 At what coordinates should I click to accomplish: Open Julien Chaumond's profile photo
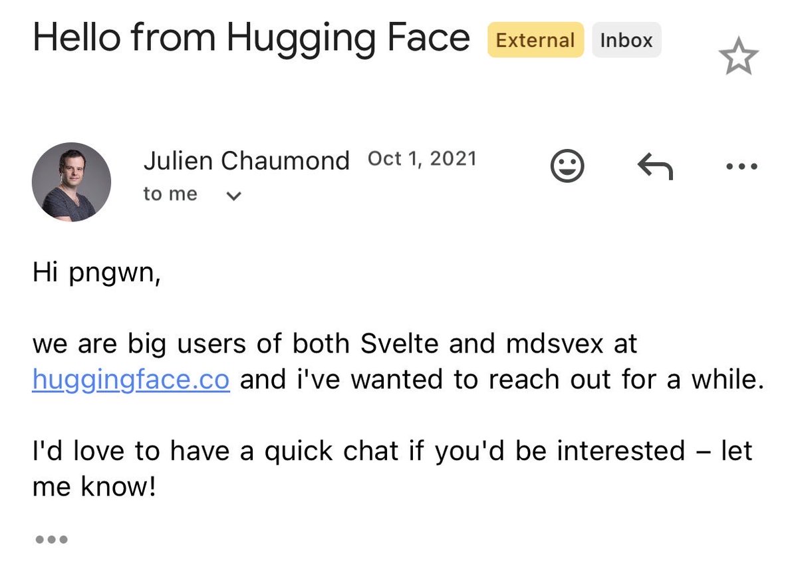[x=71, y=182]
